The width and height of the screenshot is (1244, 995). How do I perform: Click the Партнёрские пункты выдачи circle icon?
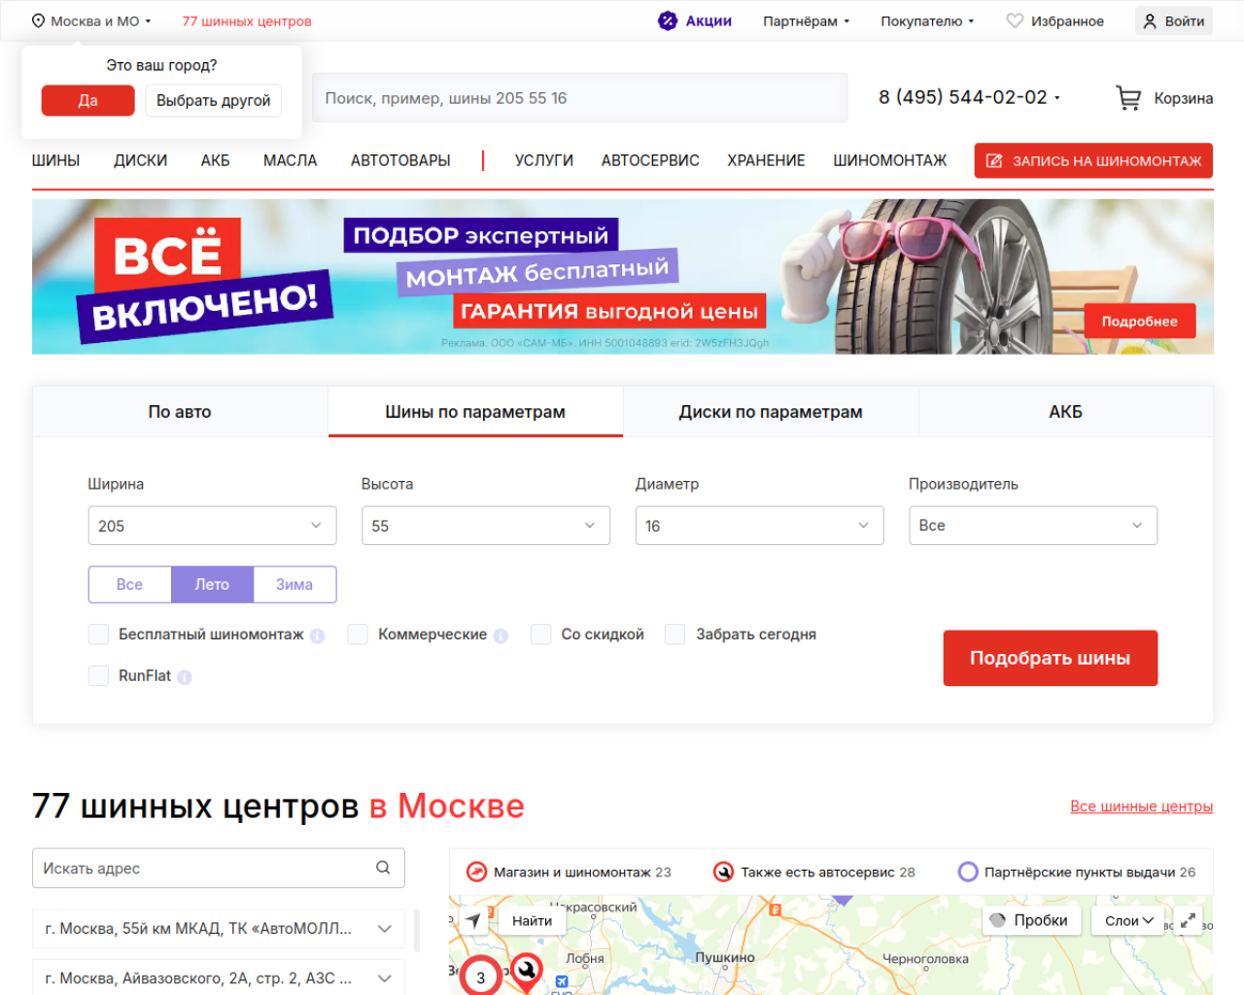click(968, 873)
